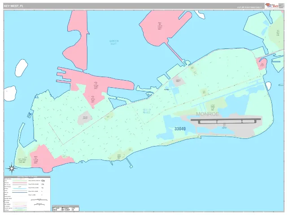The height and width of the screenshot is (215, 287).
Task: Click the compass rose icon
Action: pyautogui.click(x=12, y=168)
